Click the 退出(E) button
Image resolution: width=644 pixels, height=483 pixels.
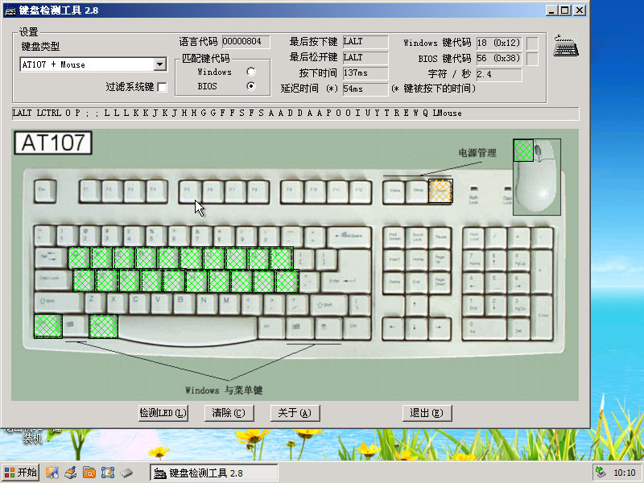point(427,413)
